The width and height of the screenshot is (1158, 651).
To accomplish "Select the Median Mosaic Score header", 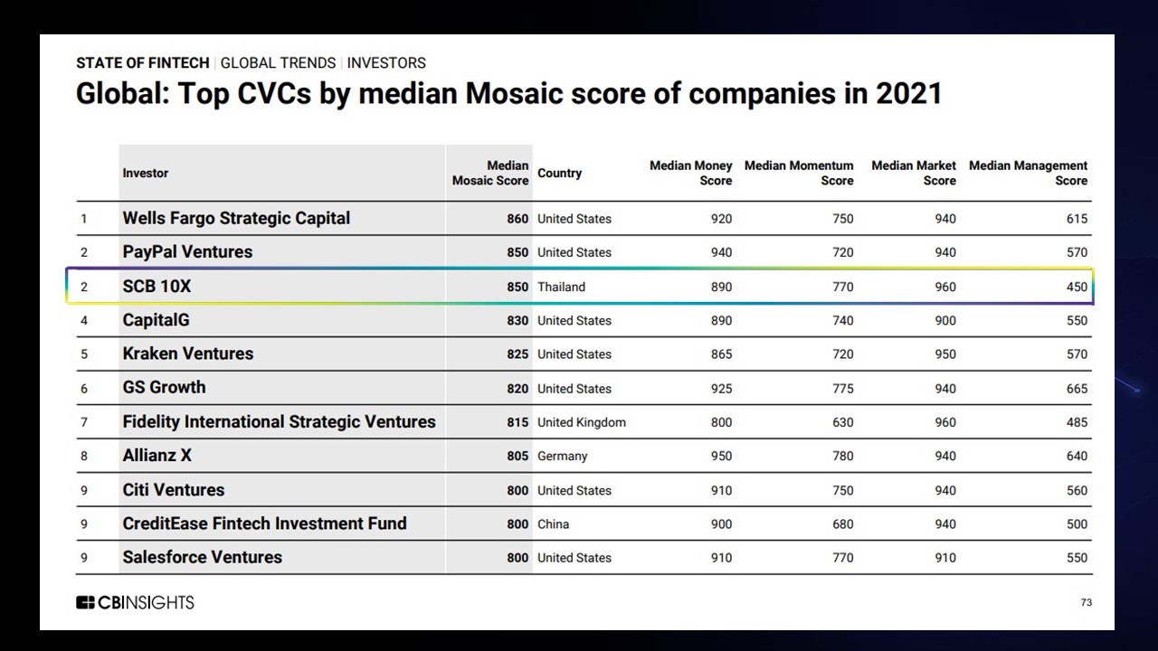I will point(490,173).
